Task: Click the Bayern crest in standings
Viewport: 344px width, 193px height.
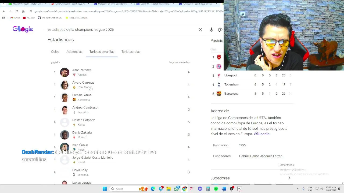Action: tap(219, 66)
